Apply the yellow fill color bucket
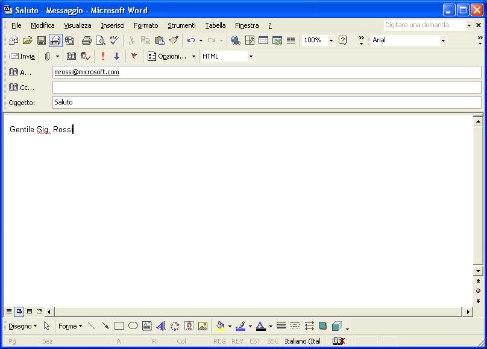Image resolution: width=487 pixels, height=349 pixels. click(x=220, y=326)
